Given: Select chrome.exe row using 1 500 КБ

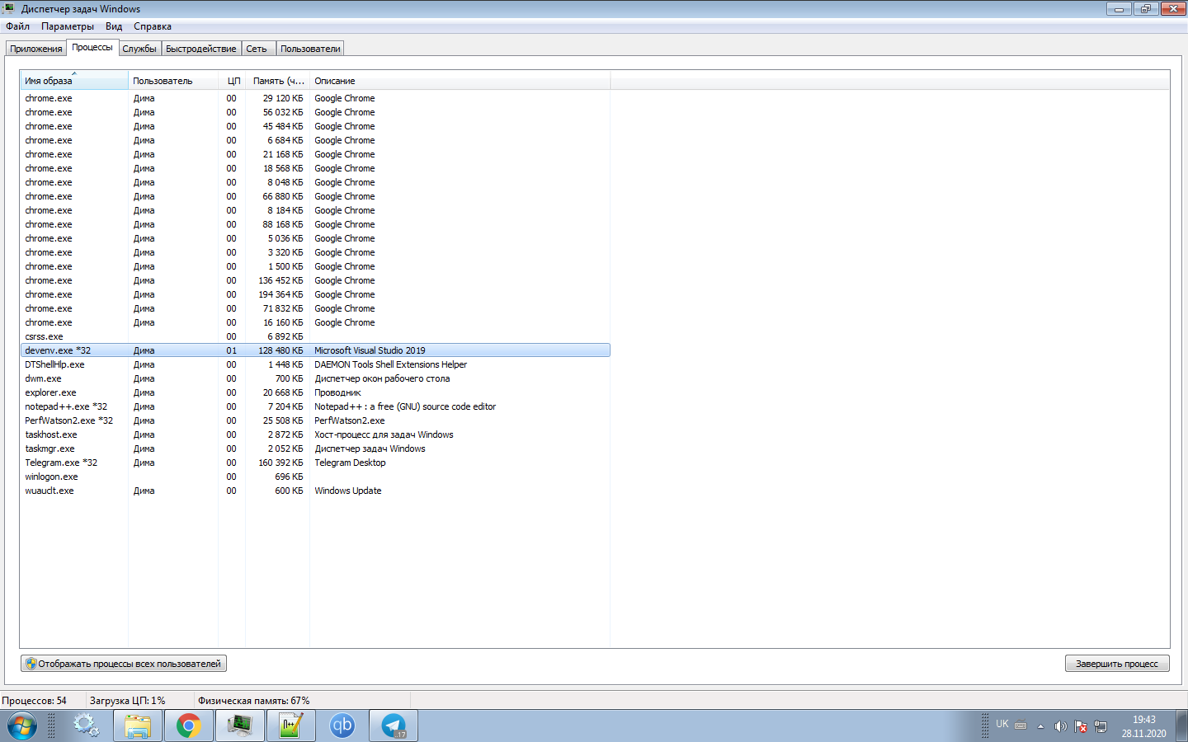Looking at the screenshot, I should pos(315,266).
